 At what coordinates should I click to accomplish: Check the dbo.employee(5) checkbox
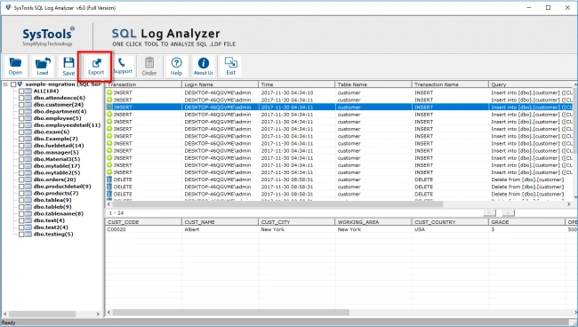pyautogui.click(x=21, y=118)
